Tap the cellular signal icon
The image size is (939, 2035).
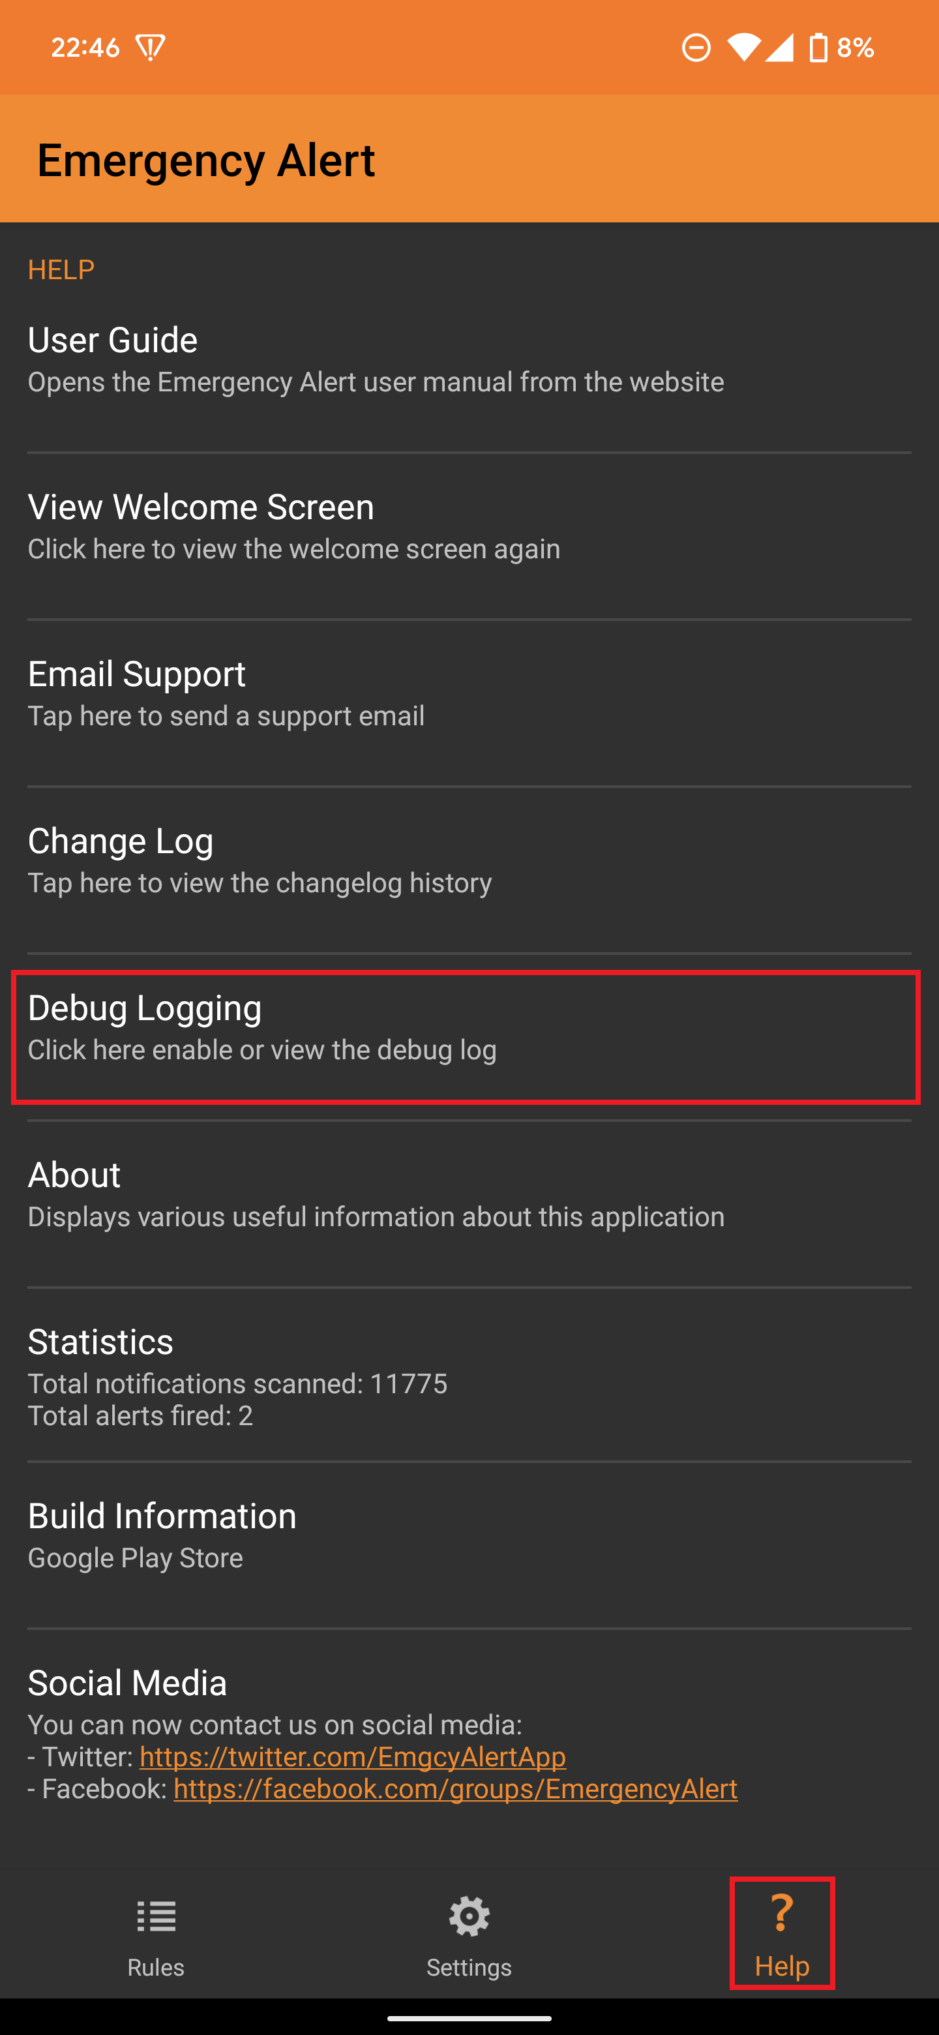click(779, 48)
